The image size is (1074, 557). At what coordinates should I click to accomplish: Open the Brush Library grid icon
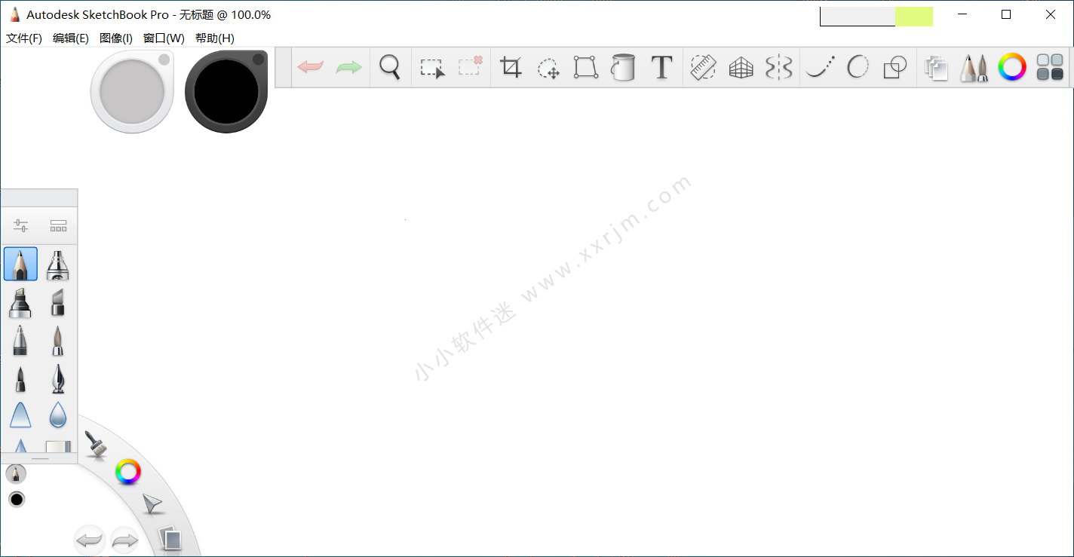(x=58, y=225)
